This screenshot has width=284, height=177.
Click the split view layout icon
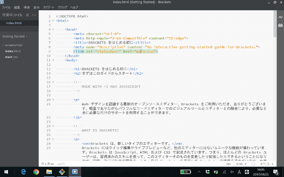click(x=34, y=15)
